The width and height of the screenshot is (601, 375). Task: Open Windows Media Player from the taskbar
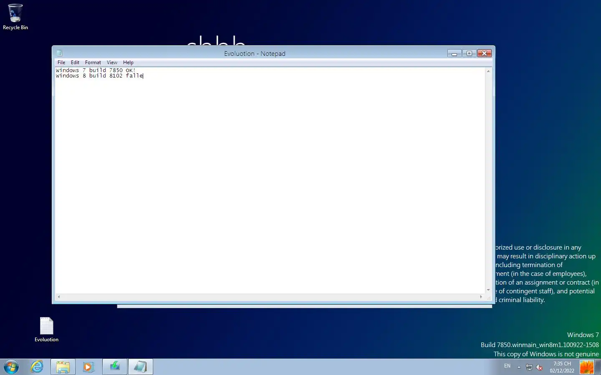88,367
